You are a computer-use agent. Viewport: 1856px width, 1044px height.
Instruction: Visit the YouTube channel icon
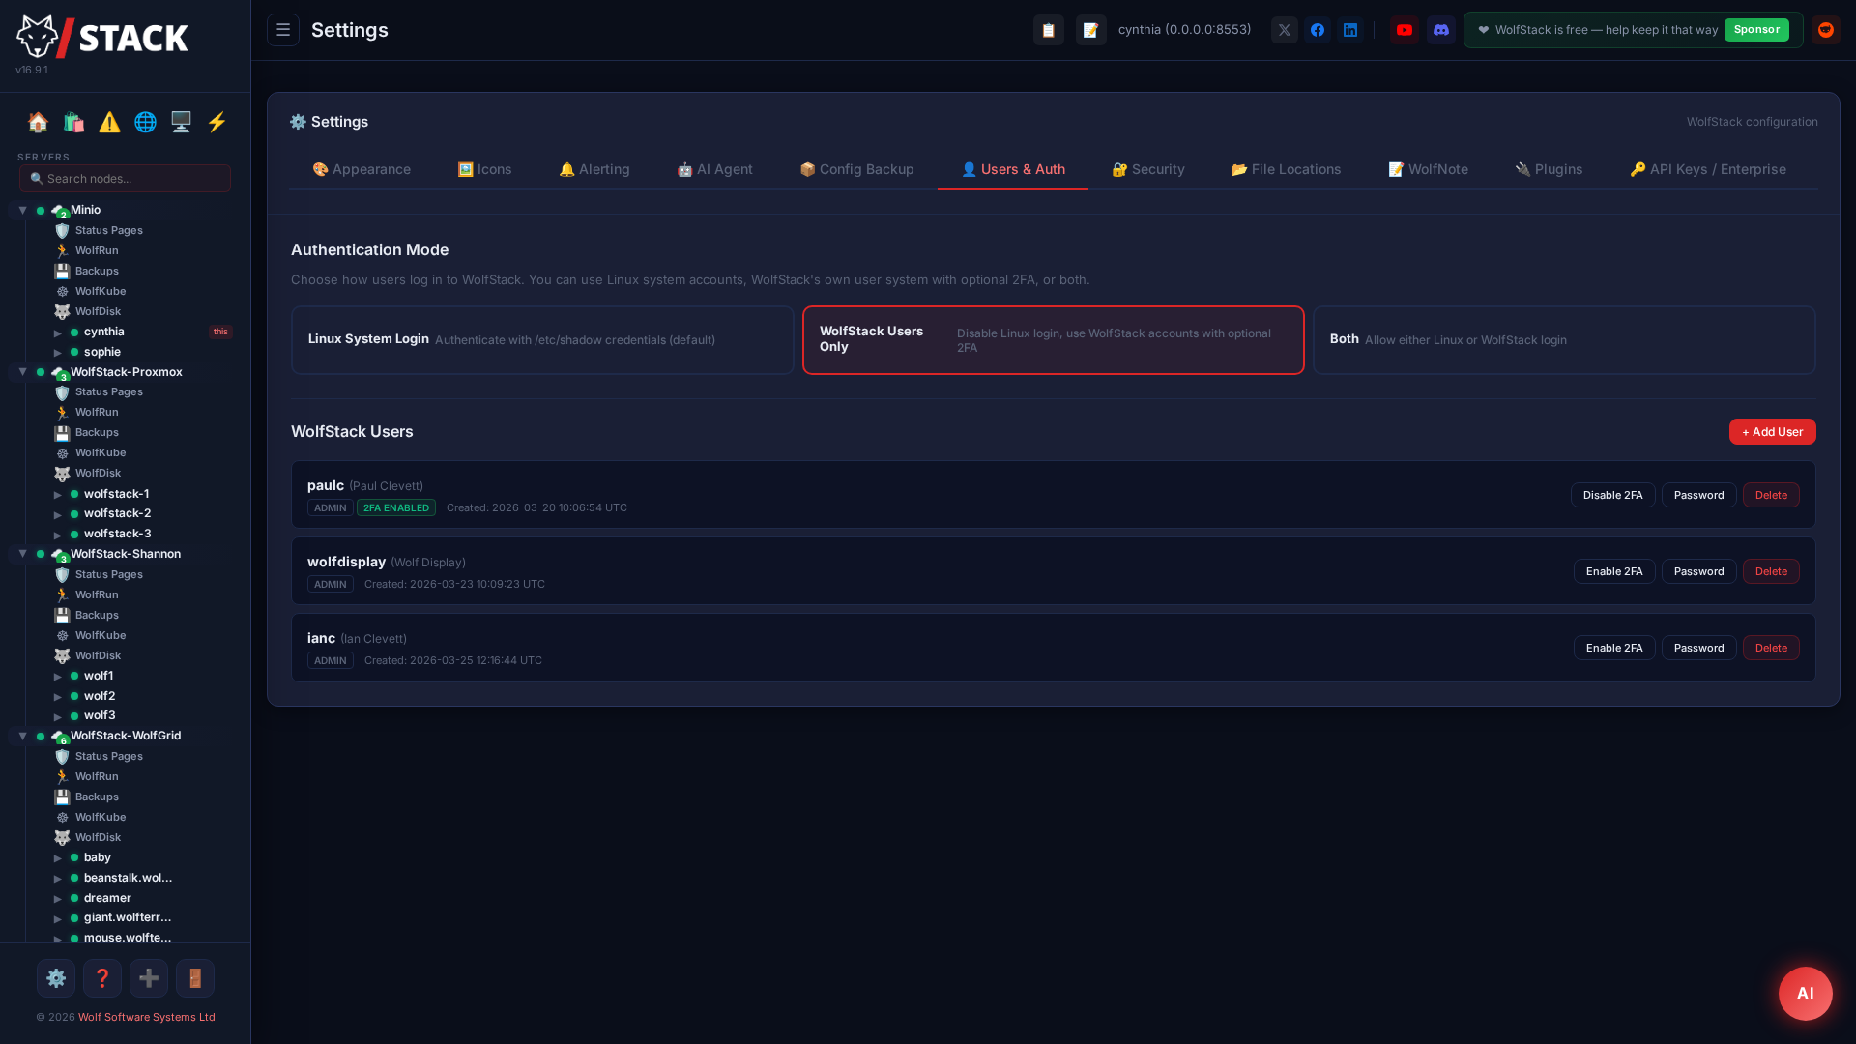click(x=1405, y=30)
